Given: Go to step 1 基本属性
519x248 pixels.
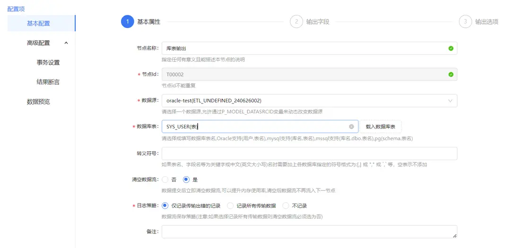Looking at the screenshot, I should pos(141,22).
